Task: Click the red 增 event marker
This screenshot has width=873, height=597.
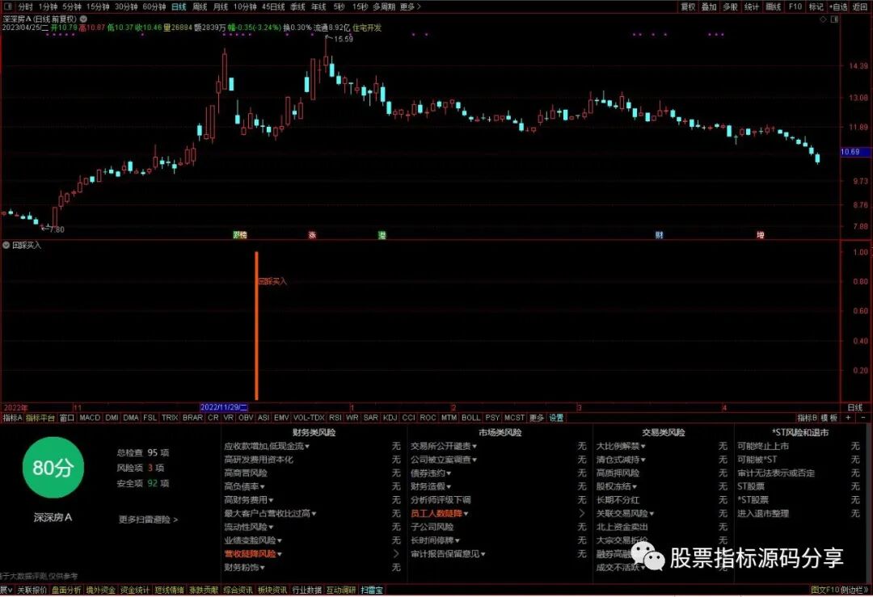Action: pyautogui.click(x=761, y=235)
